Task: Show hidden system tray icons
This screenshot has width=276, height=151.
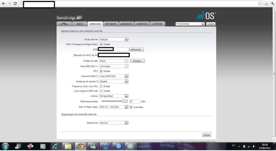Action: [239, 146]
